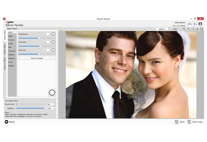Show the Before view of photo
The height and width of the screenshot is (142, 207).
(x=162, y=29)
